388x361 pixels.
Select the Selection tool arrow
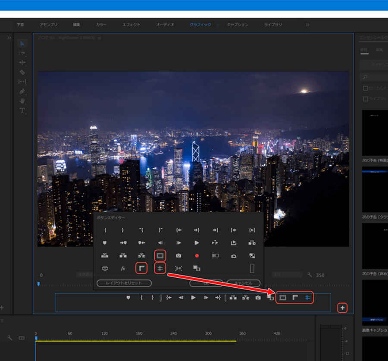coord(22,44)
